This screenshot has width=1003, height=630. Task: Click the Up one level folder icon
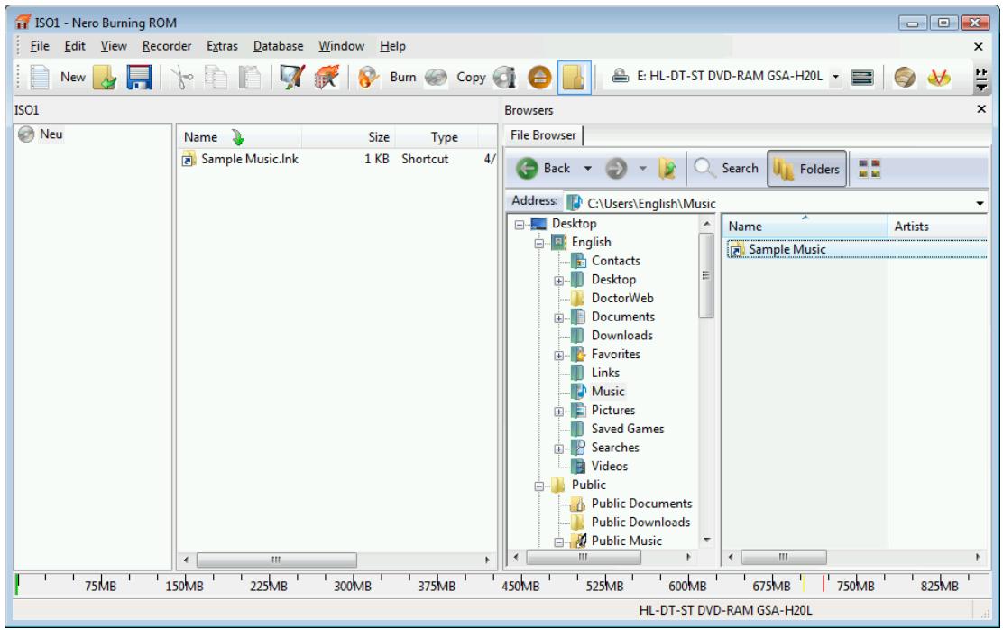point(667,169)
